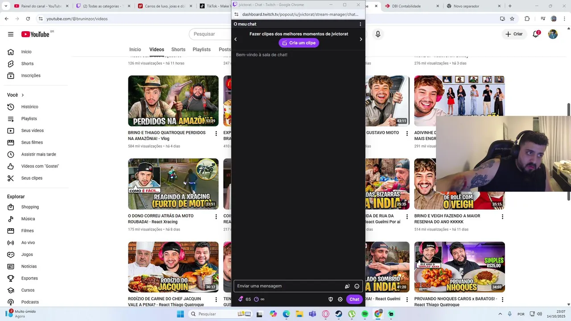Viewport: 571px width, 321px height.
Task: Switch to the 'Painel do canal - YouTube' browser tab
Action: tap(40, 6)
